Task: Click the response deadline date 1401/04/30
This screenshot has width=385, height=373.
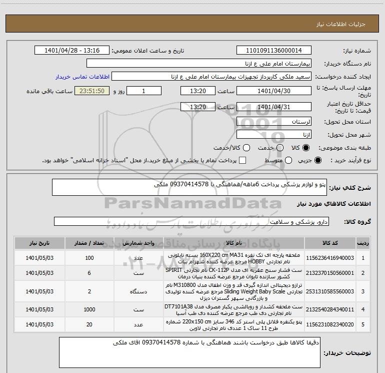Action: pyautogui.click(x=274, y=91)
